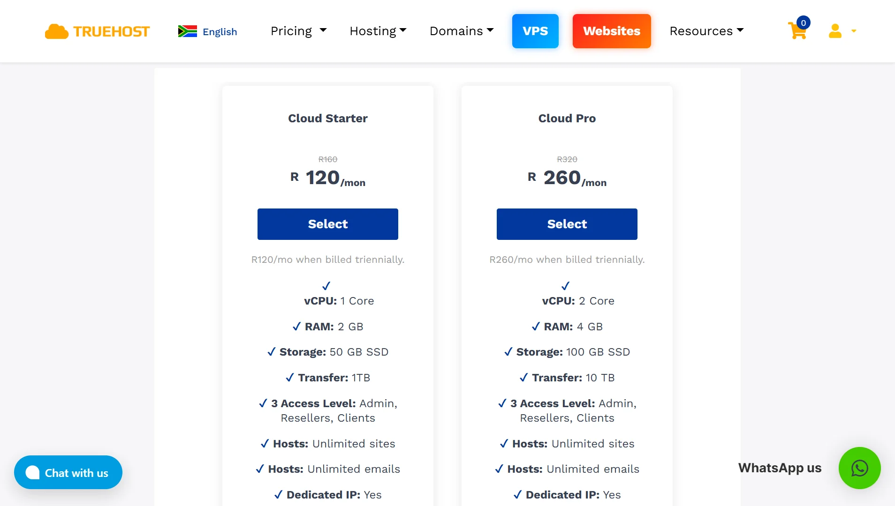This screenshot has height=506, width=895.
Task: Click checkmark beside Cloud Pro 3 Access Level
Action: click(x=502, y=403)
